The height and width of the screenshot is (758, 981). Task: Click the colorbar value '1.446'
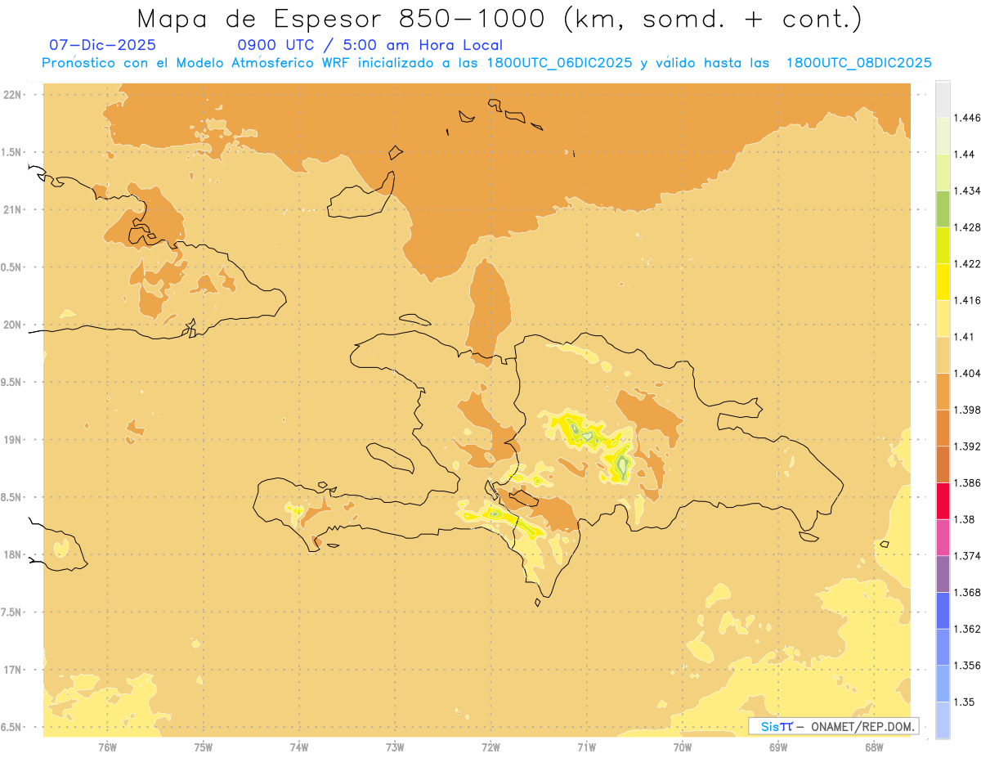[967, 118]
